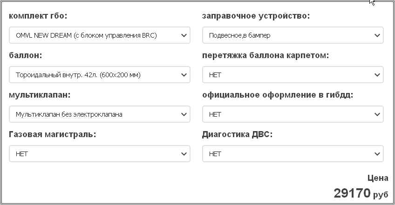Click the 29170 руб price value

point(361,193)
